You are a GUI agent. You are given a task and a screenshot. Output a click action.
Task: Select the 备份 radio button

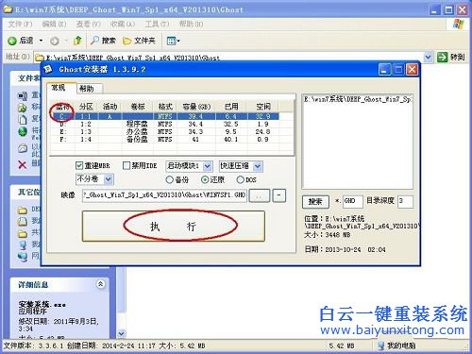pos(169,179)
